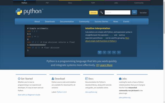Open the Success Stories menu

click(101, 21)
